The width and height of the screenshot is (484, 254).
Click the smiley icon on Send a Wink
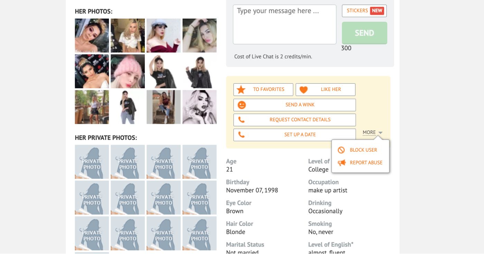[242, 105]
